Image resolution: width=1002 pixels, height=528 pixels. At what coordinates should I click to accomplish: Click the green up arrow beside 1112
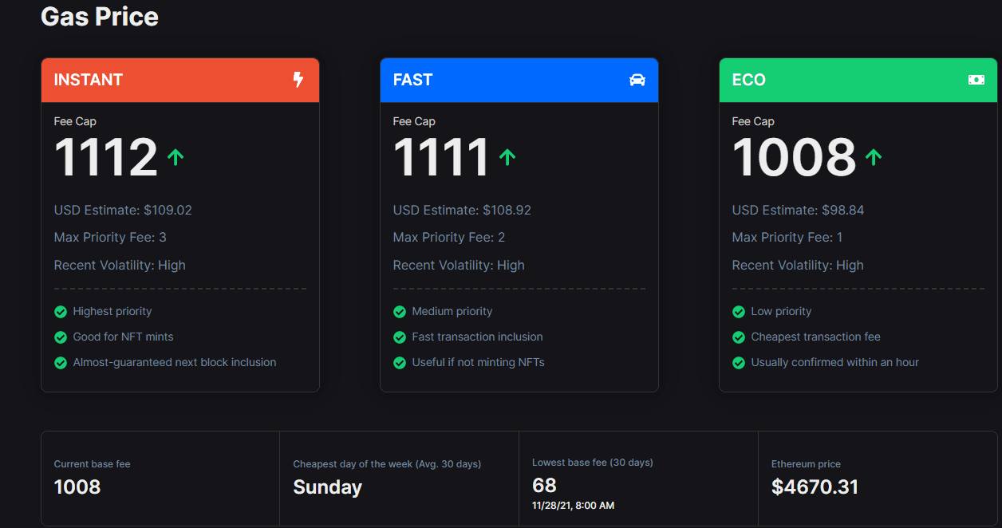point(176,157)
